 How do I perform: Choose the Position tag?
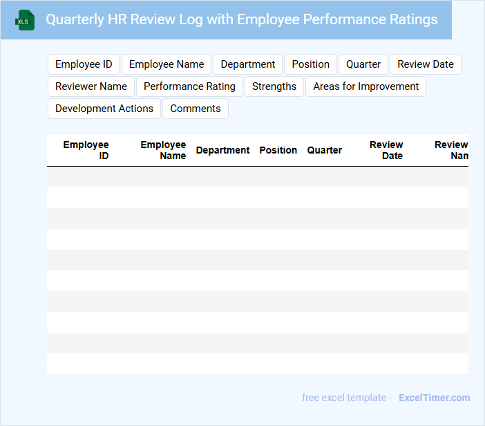[x=310, y=64]
